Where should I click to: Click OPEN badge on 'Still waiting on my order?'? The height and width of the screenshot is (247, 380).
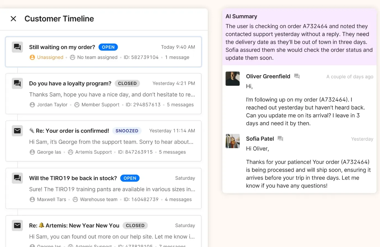108,47
